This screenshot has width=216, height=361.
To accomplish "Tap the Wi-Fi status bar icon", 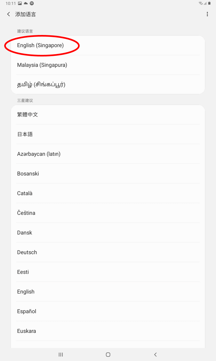I will [x=200, y=3].
